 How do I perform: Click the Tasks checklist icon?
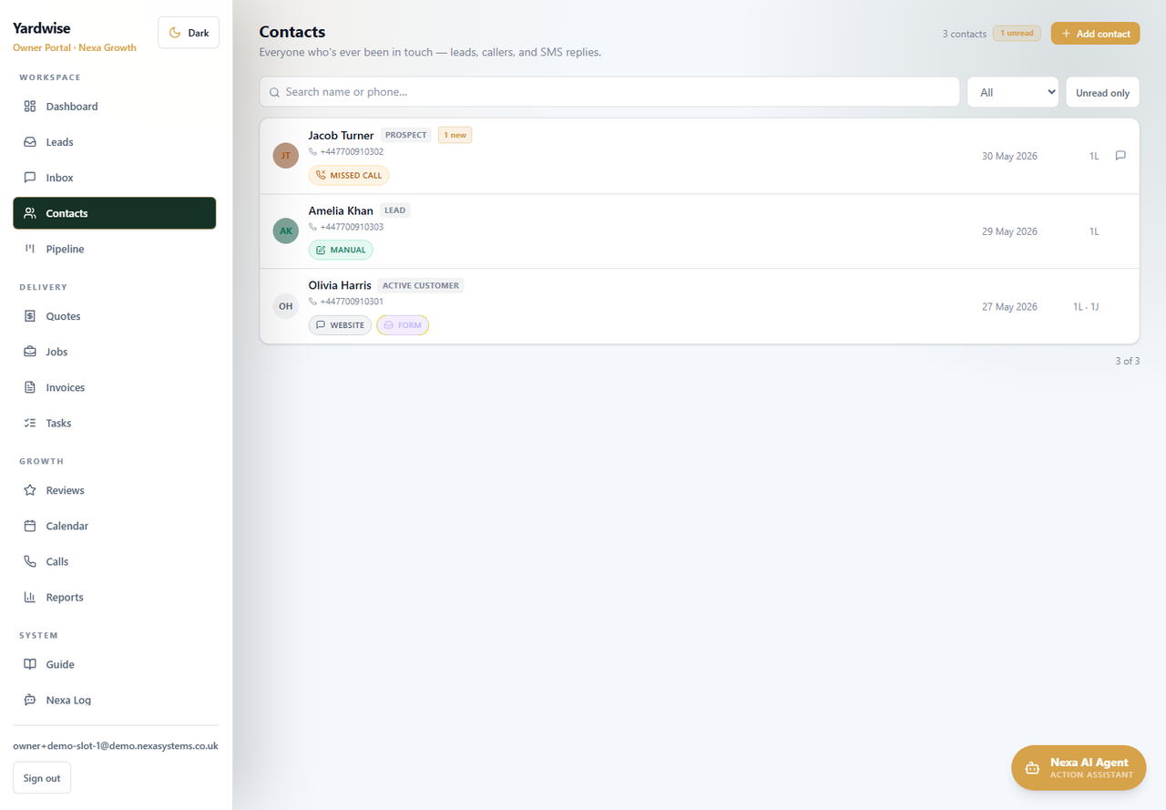(30, 423)
